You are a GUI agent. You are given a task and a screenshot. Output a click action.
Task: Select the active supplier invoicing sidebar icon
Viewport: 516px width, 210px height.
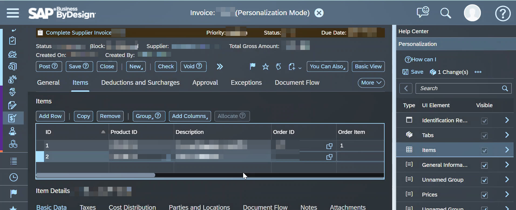click(x=12, y=118)
